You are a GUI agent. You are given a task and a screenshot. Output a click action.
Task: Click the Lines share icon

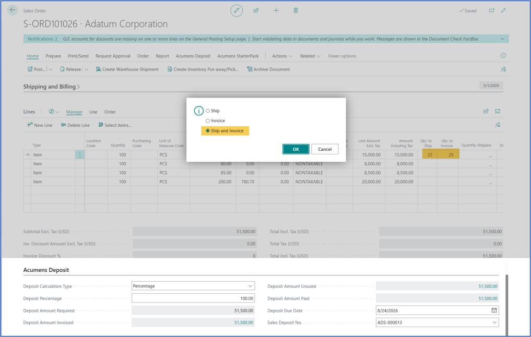pos(486,111)
